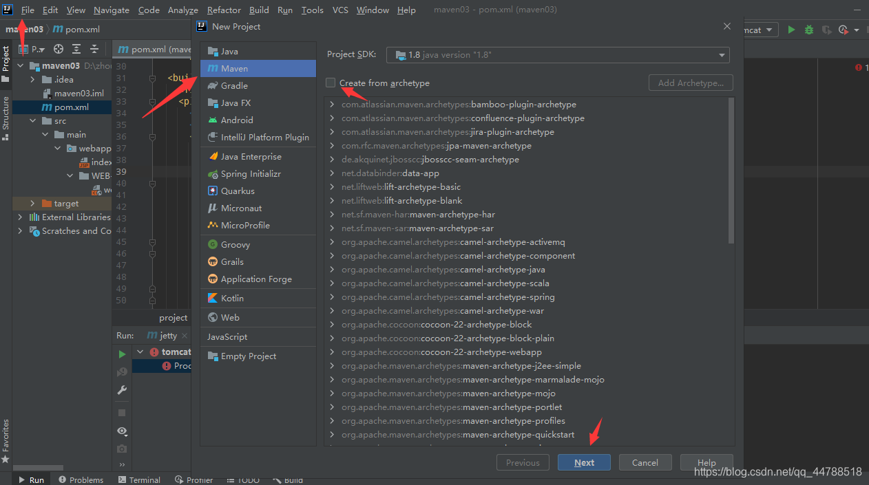Click Collapse All icon in Project panel
The image size is (869, 485).
pyautogui.click(x=94, y=49)
